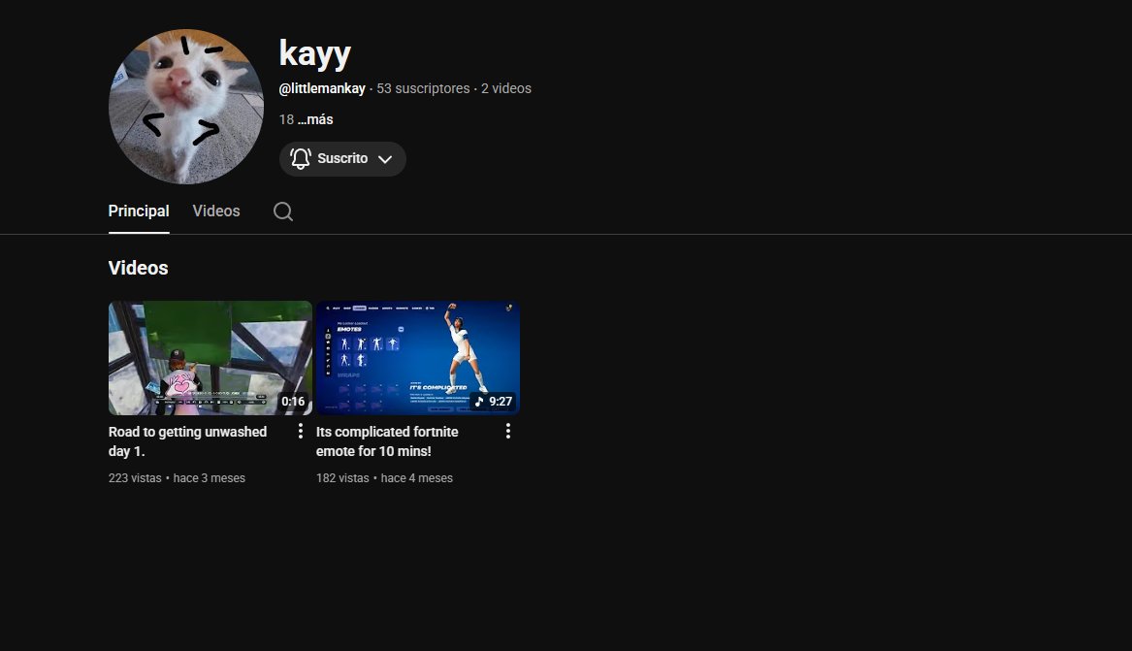Image resolution: width=1132 pixels, height=651 pixels.
Task: Click the 0:16 duration badge
Action: (293, 402)
